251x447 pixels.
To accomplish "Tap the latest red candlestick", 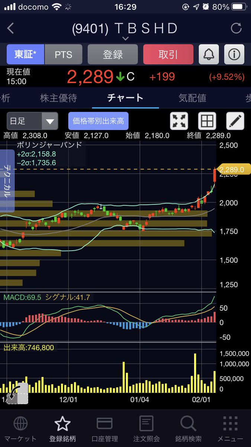I will coord(215,175).
